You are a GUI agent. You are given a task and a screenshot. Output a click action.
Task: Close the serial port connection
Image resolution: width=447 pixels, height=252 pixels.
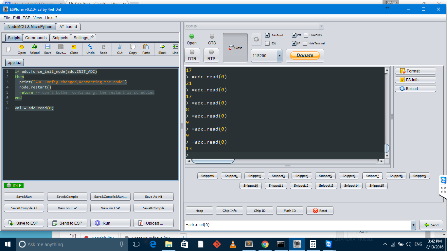click(235, 48)
